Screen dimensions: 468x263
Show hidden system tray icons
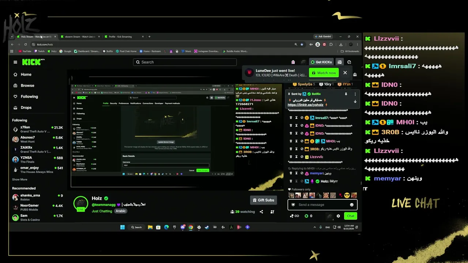(x=314, y=227)
